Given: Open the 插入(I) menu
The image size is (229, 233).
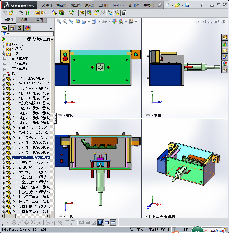Looking at the screenshot, I should [90, 5].
